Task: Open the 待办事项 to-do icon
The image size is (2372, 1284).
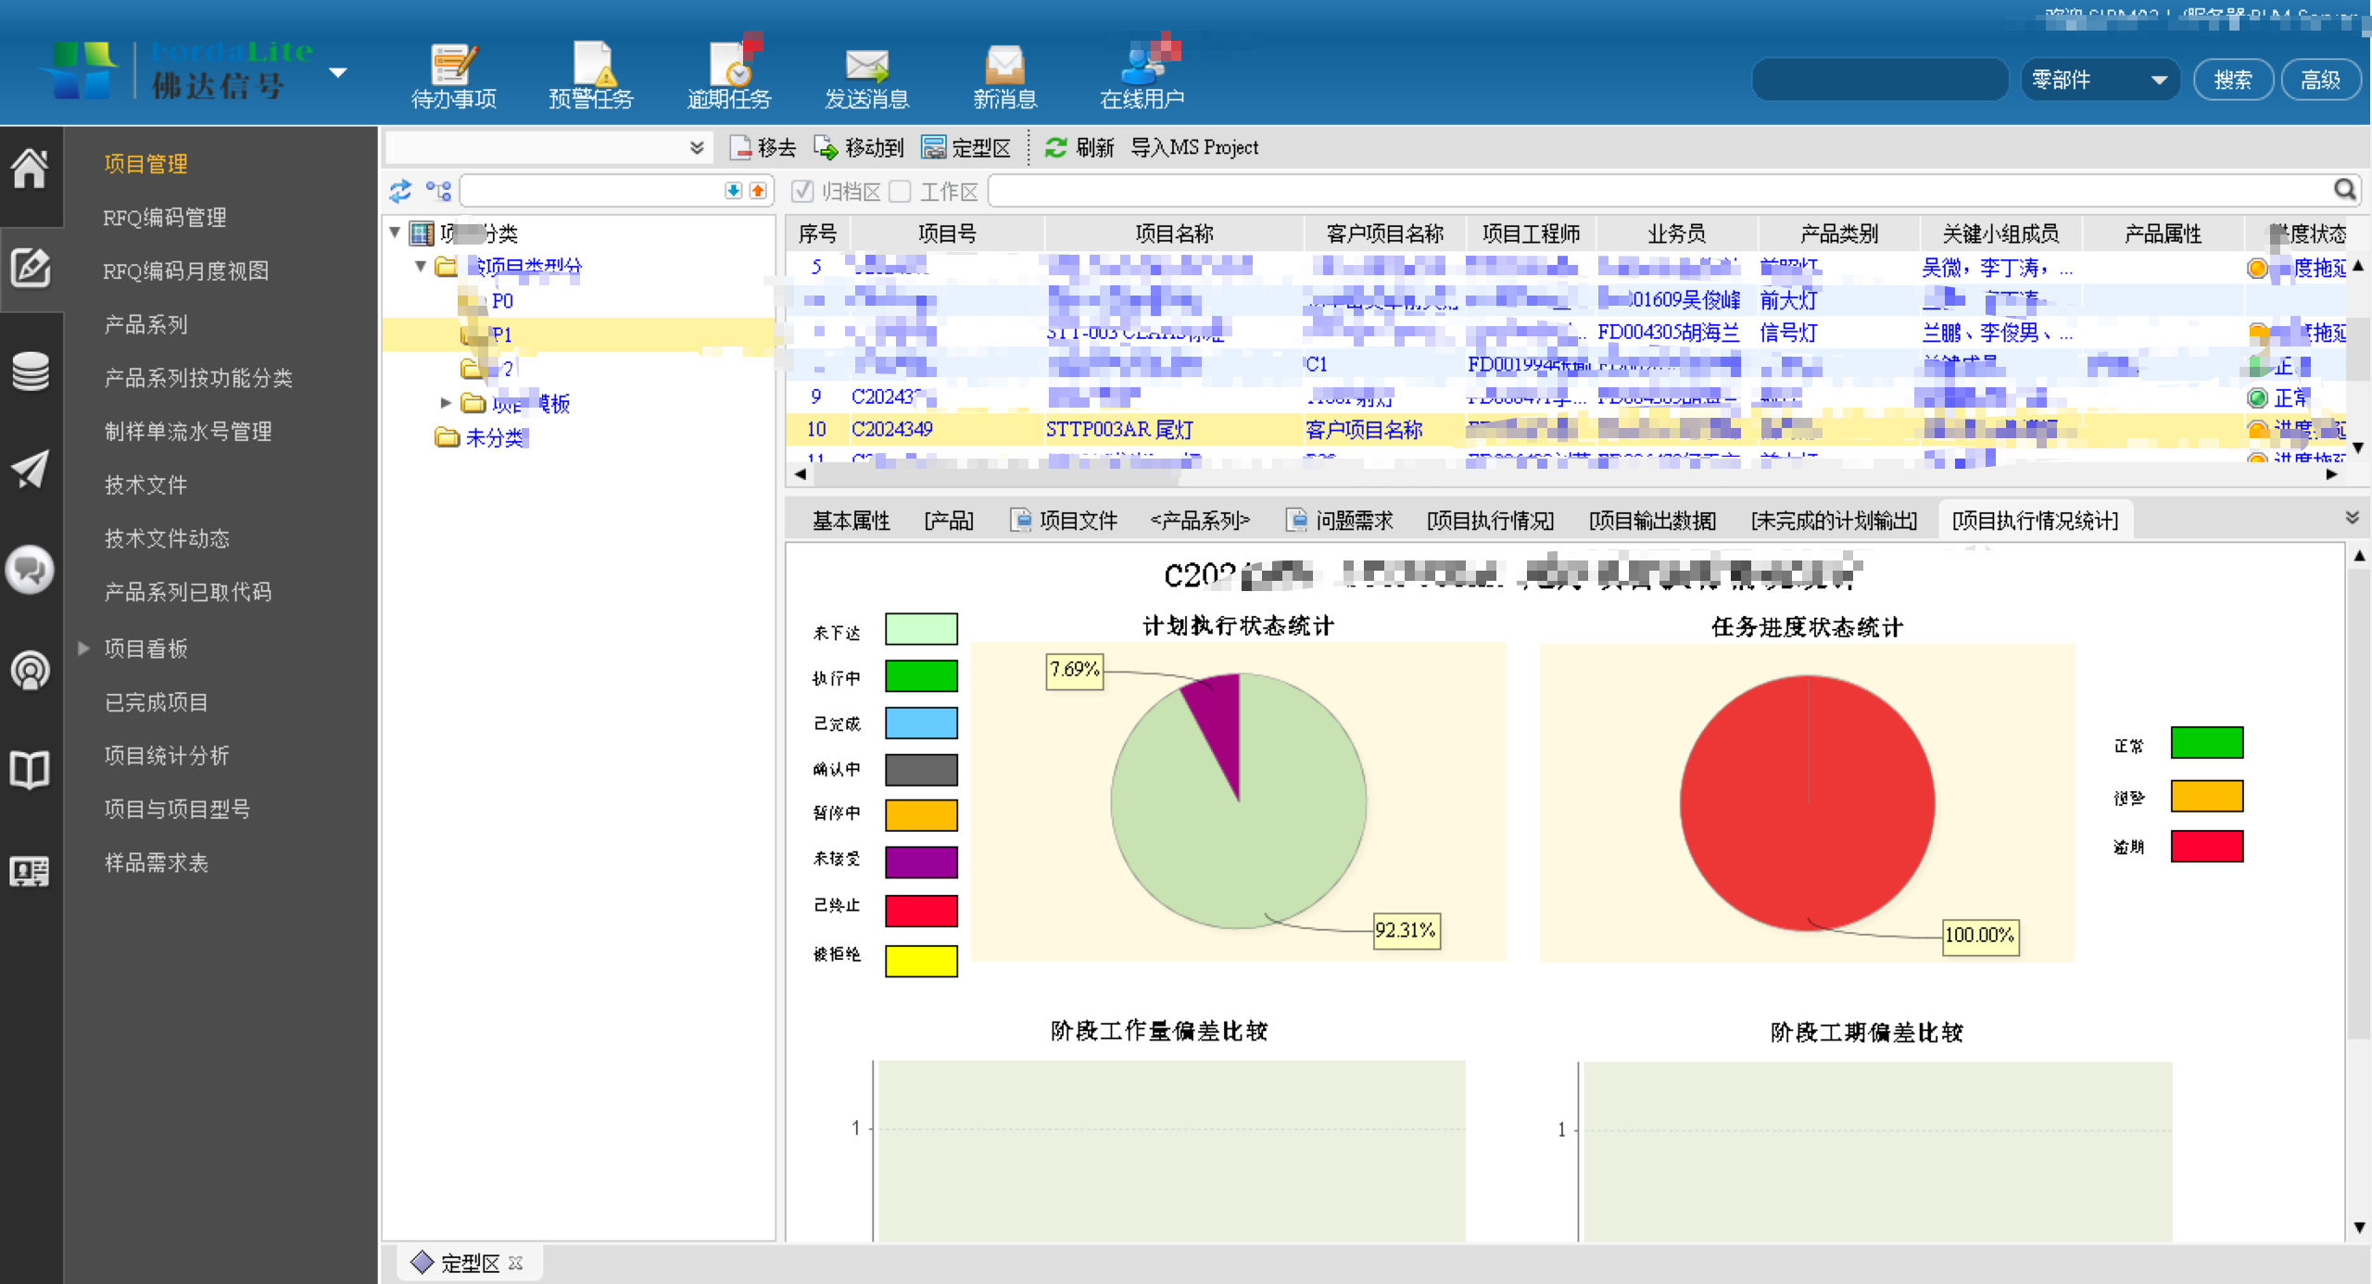Action: point(453,66)
